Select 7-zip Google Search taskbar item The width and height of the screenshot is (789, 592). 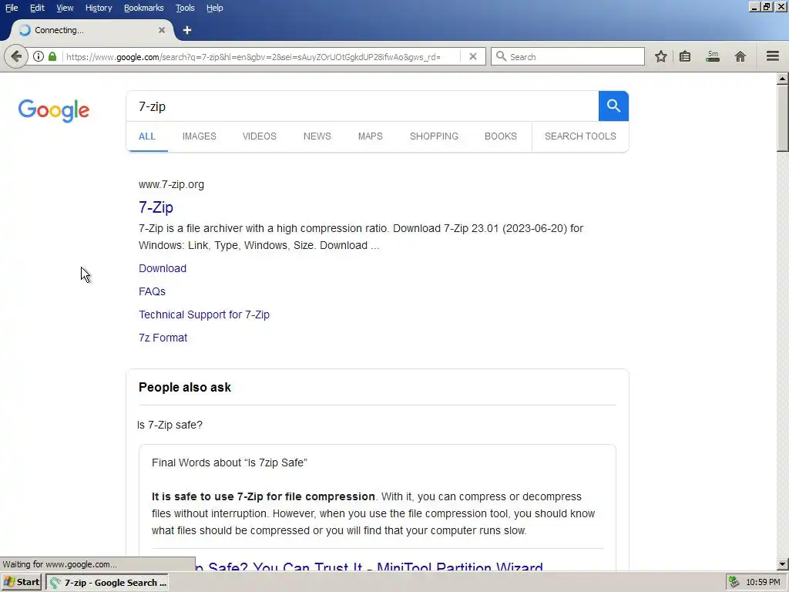107,583
